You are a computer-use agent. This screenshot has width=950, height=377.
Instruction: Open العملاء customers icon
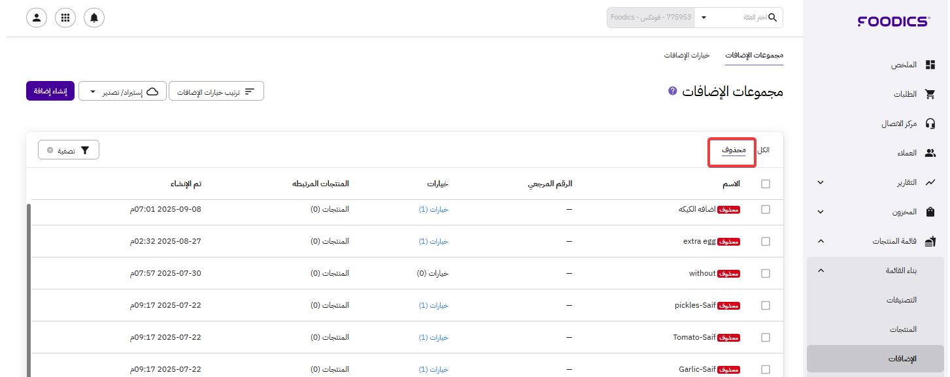930,153
